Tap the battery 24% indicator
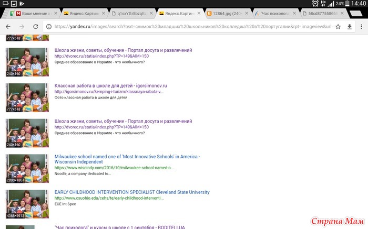Image resolution: width=368 pixels, height=229 pixels. click(343, 4)
